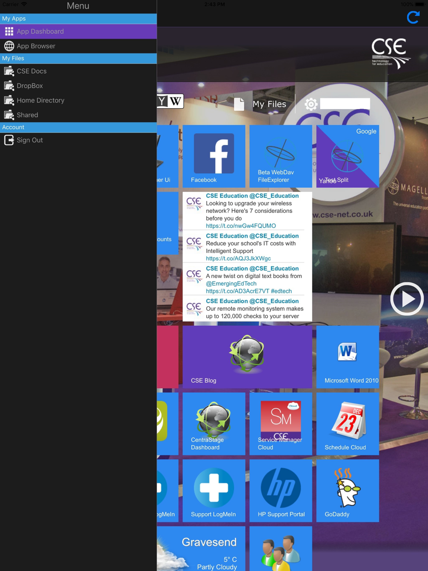Open Home Directory in My Files

[x=78, y=100]
